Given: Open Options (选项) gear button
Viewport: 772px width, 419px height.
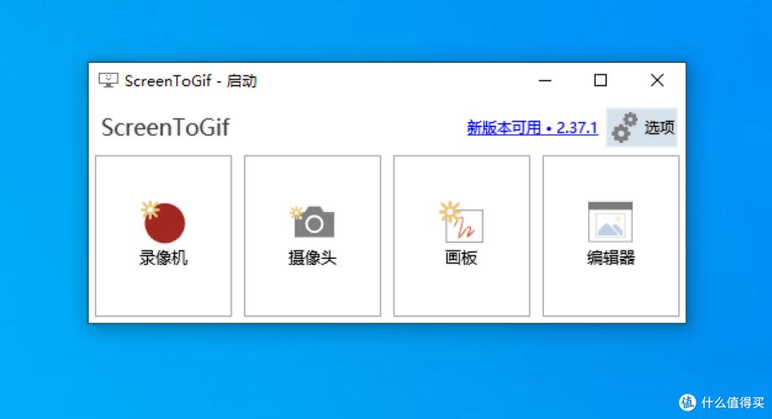Looking at the screenshot, I should pos(642,128).
